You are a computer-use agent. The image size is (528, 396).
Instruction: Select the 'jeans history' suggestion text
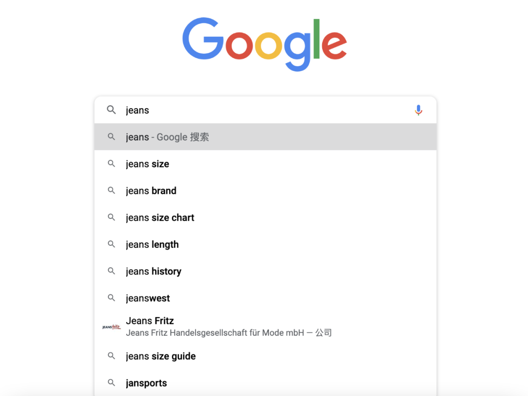coord(154,271)
